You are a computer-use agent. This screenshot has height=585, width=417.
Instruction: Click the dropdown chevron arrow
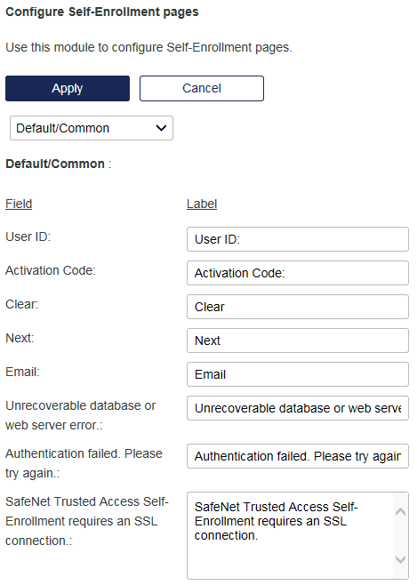pyautogui.click(x=161, y=128)
